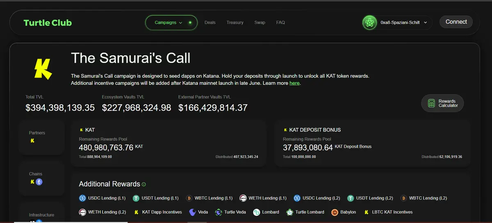
Task: Click the Chains sidebar label
Action: 36,174
